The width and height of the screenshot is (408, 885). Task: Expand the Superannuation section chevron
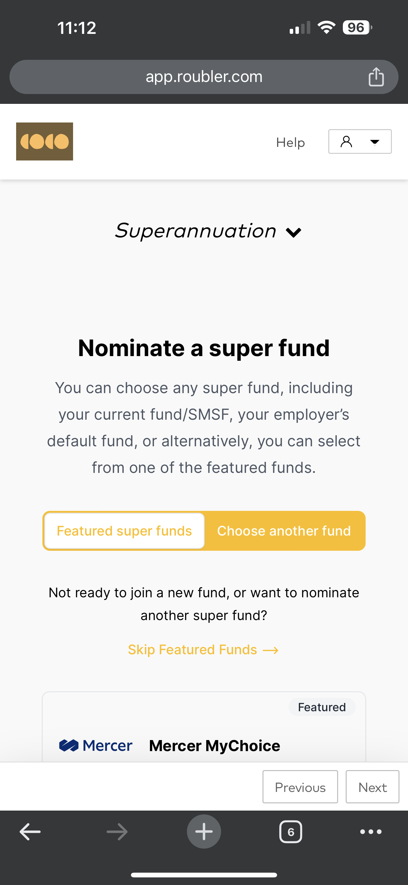click(294, 233)
